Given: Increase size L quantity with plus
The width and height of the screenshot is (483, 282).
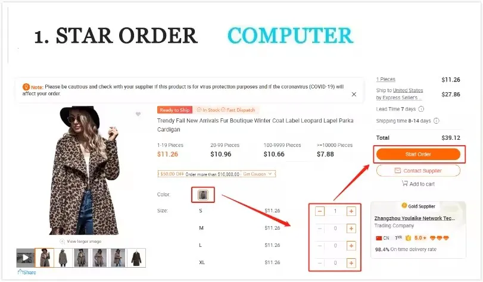Looking at the screenshot, I should click(351, 246).
